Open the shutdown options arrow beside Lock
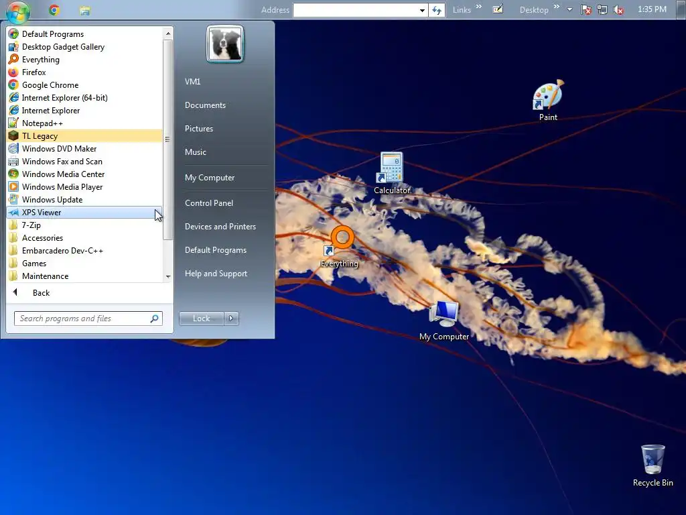The width and height of the screenshot is (686, 515). click(x=231, y=319)
